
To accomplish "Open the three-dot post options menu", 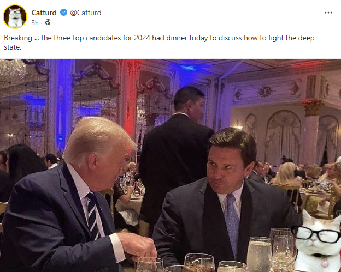I will pos(328,13).
